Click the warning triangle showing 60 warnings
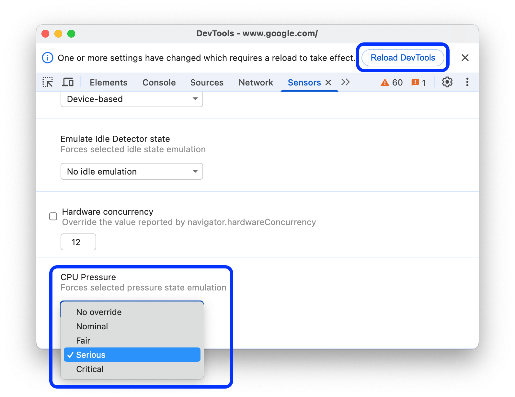This screenshot has width=515, height=397. coord(391,83)
